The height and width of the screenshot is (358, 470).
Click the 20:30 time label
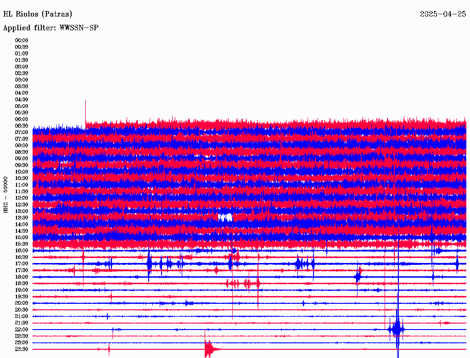pos(22,310)
